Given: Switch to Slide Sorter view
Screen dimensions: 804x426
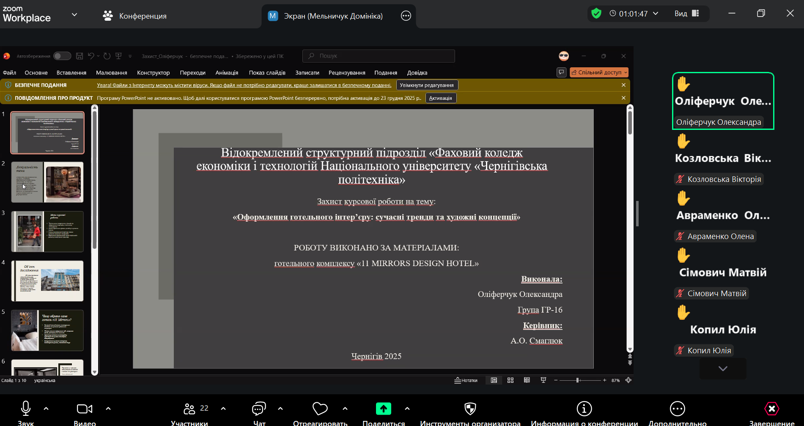Looking at the screenshot, I should [510, 380].
